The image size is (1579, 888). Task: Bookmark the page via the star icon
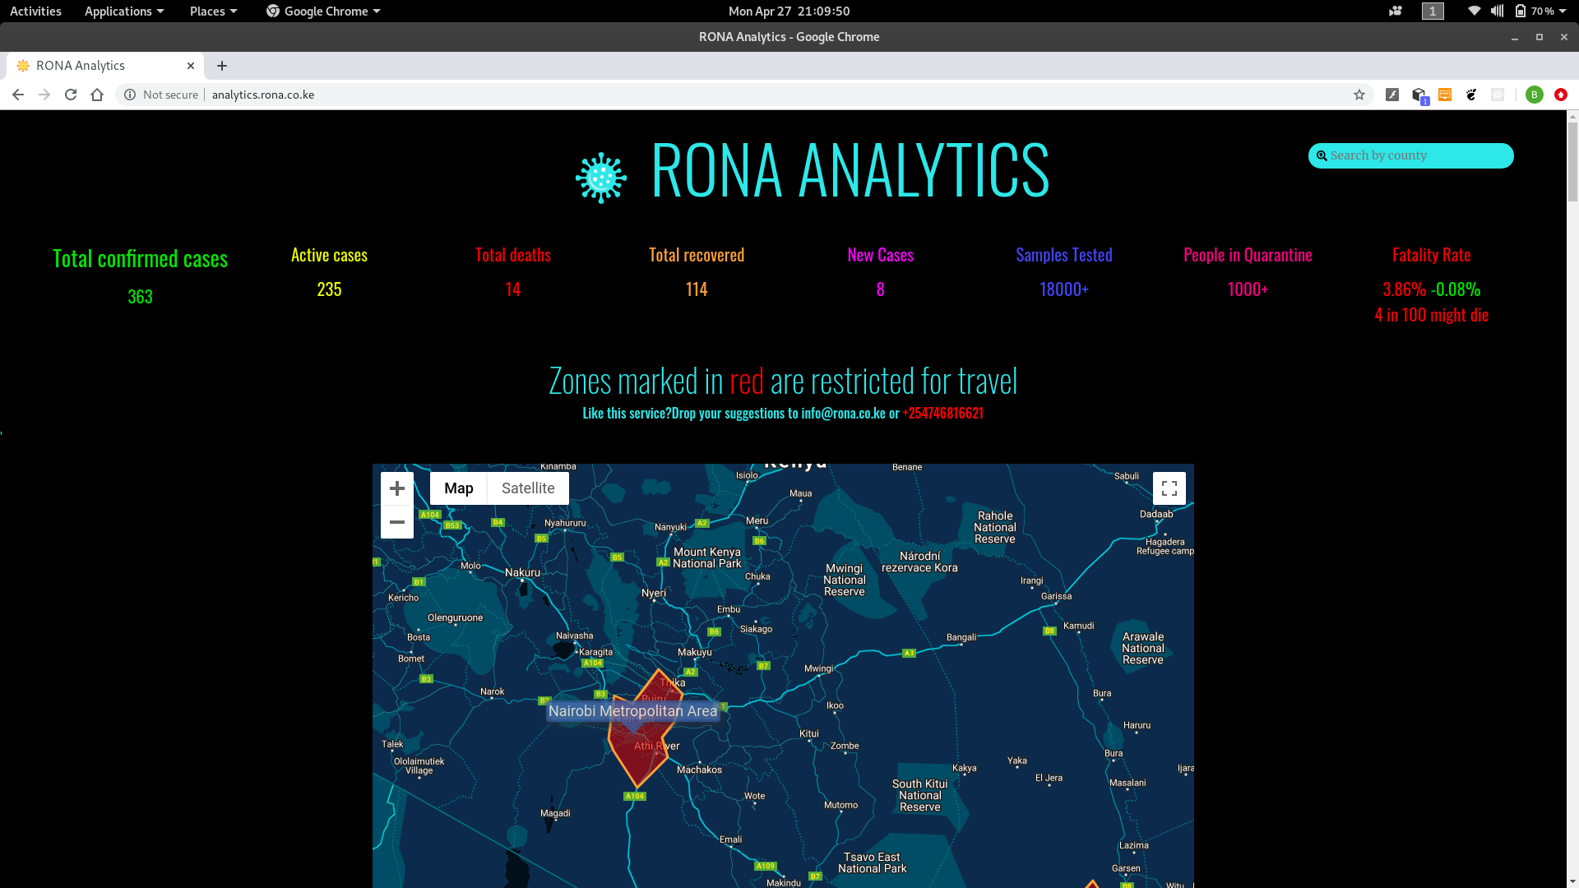pos(1359,95)
